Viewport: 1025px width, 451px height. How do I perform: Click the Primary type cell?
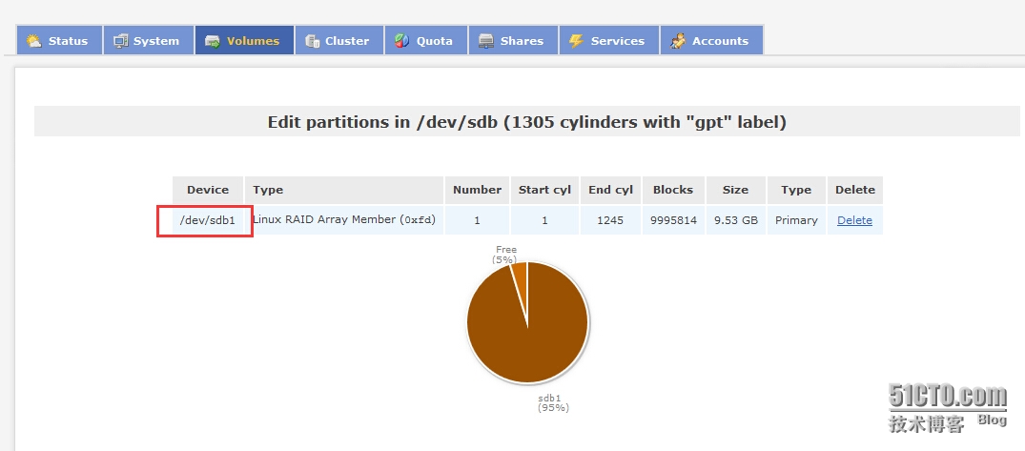point(796,220)
